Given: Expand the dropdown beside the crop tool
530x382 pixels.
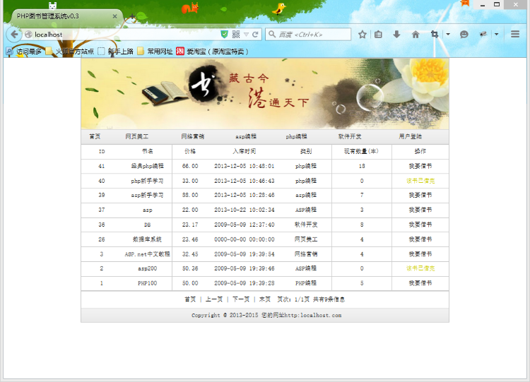Looking at the screenshot, I should pyautogui.click(x=448, y=34).
